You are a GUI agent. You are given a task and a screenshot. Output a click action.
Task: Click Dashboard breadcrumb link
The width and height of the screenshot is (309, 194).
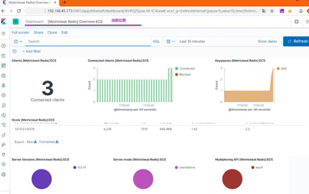pos(34,22)
